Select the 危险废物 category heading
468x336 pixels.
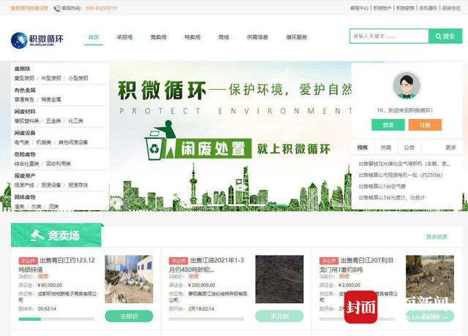(25, 154)
